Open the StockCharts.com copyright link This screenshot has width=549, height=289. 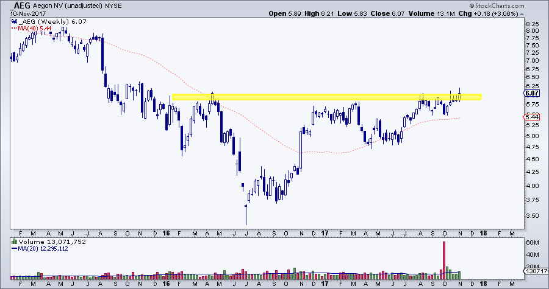click(x=497, y=5)
